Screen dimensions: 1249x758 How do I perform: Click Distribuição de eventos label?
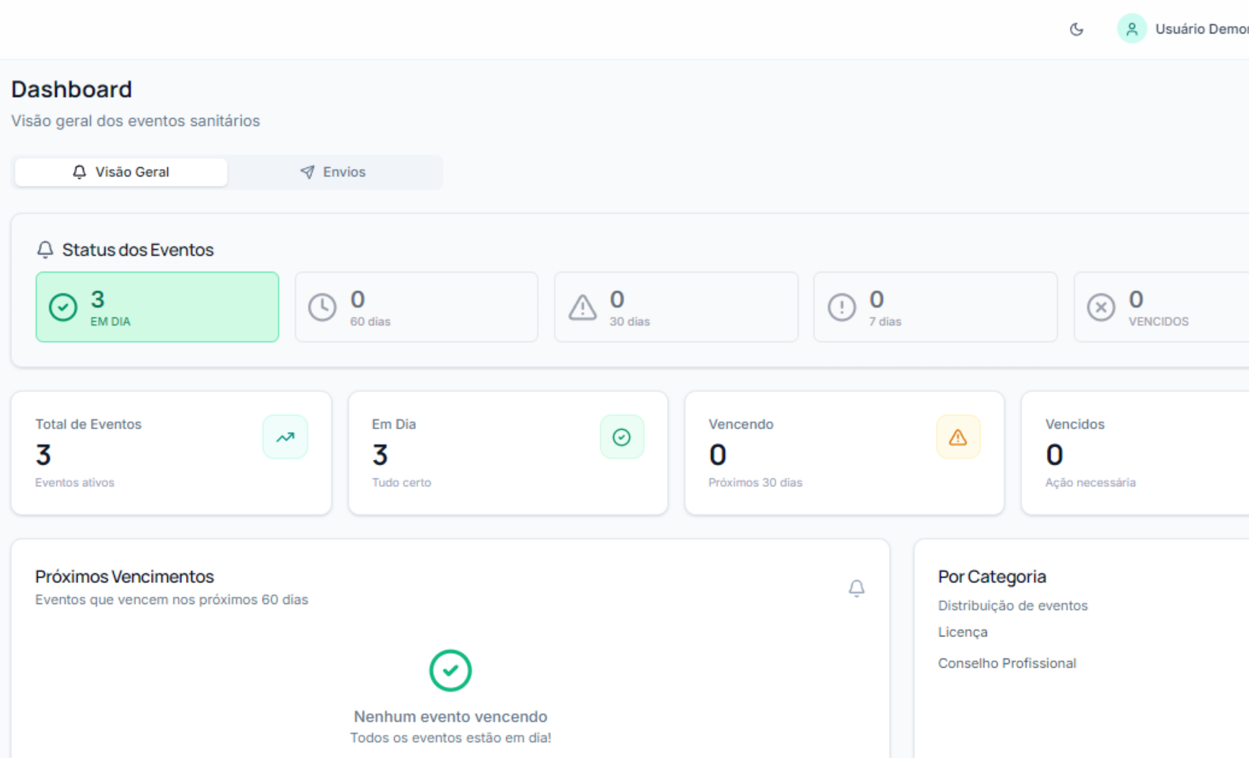pos(1013,605)
